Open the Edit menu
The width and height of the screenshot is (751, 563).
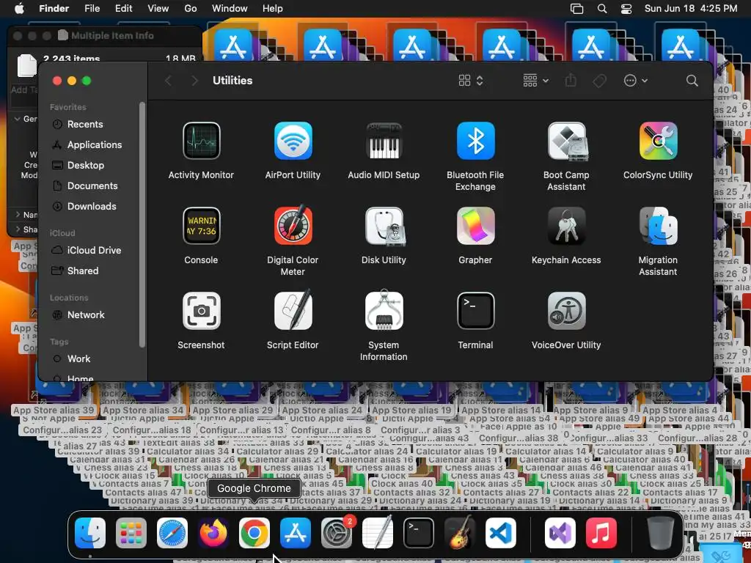click(x=123, y=8)
